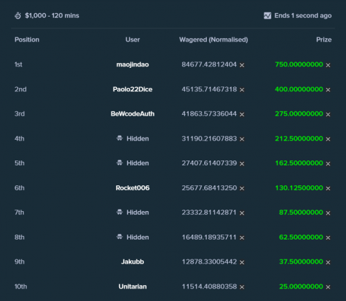Click prize value 750.00000000
This screenshot has width=346, height=301.
pyautogui.click(x=299, y=64)
